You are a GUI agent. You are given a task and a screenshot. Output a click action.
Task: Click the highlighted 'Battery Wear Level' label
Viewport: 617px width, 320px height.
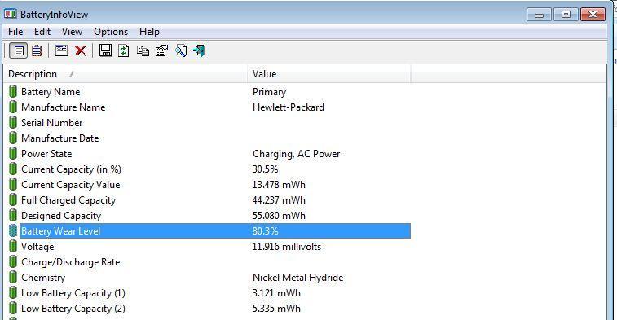pyautogui.click(x=60, y=230)
